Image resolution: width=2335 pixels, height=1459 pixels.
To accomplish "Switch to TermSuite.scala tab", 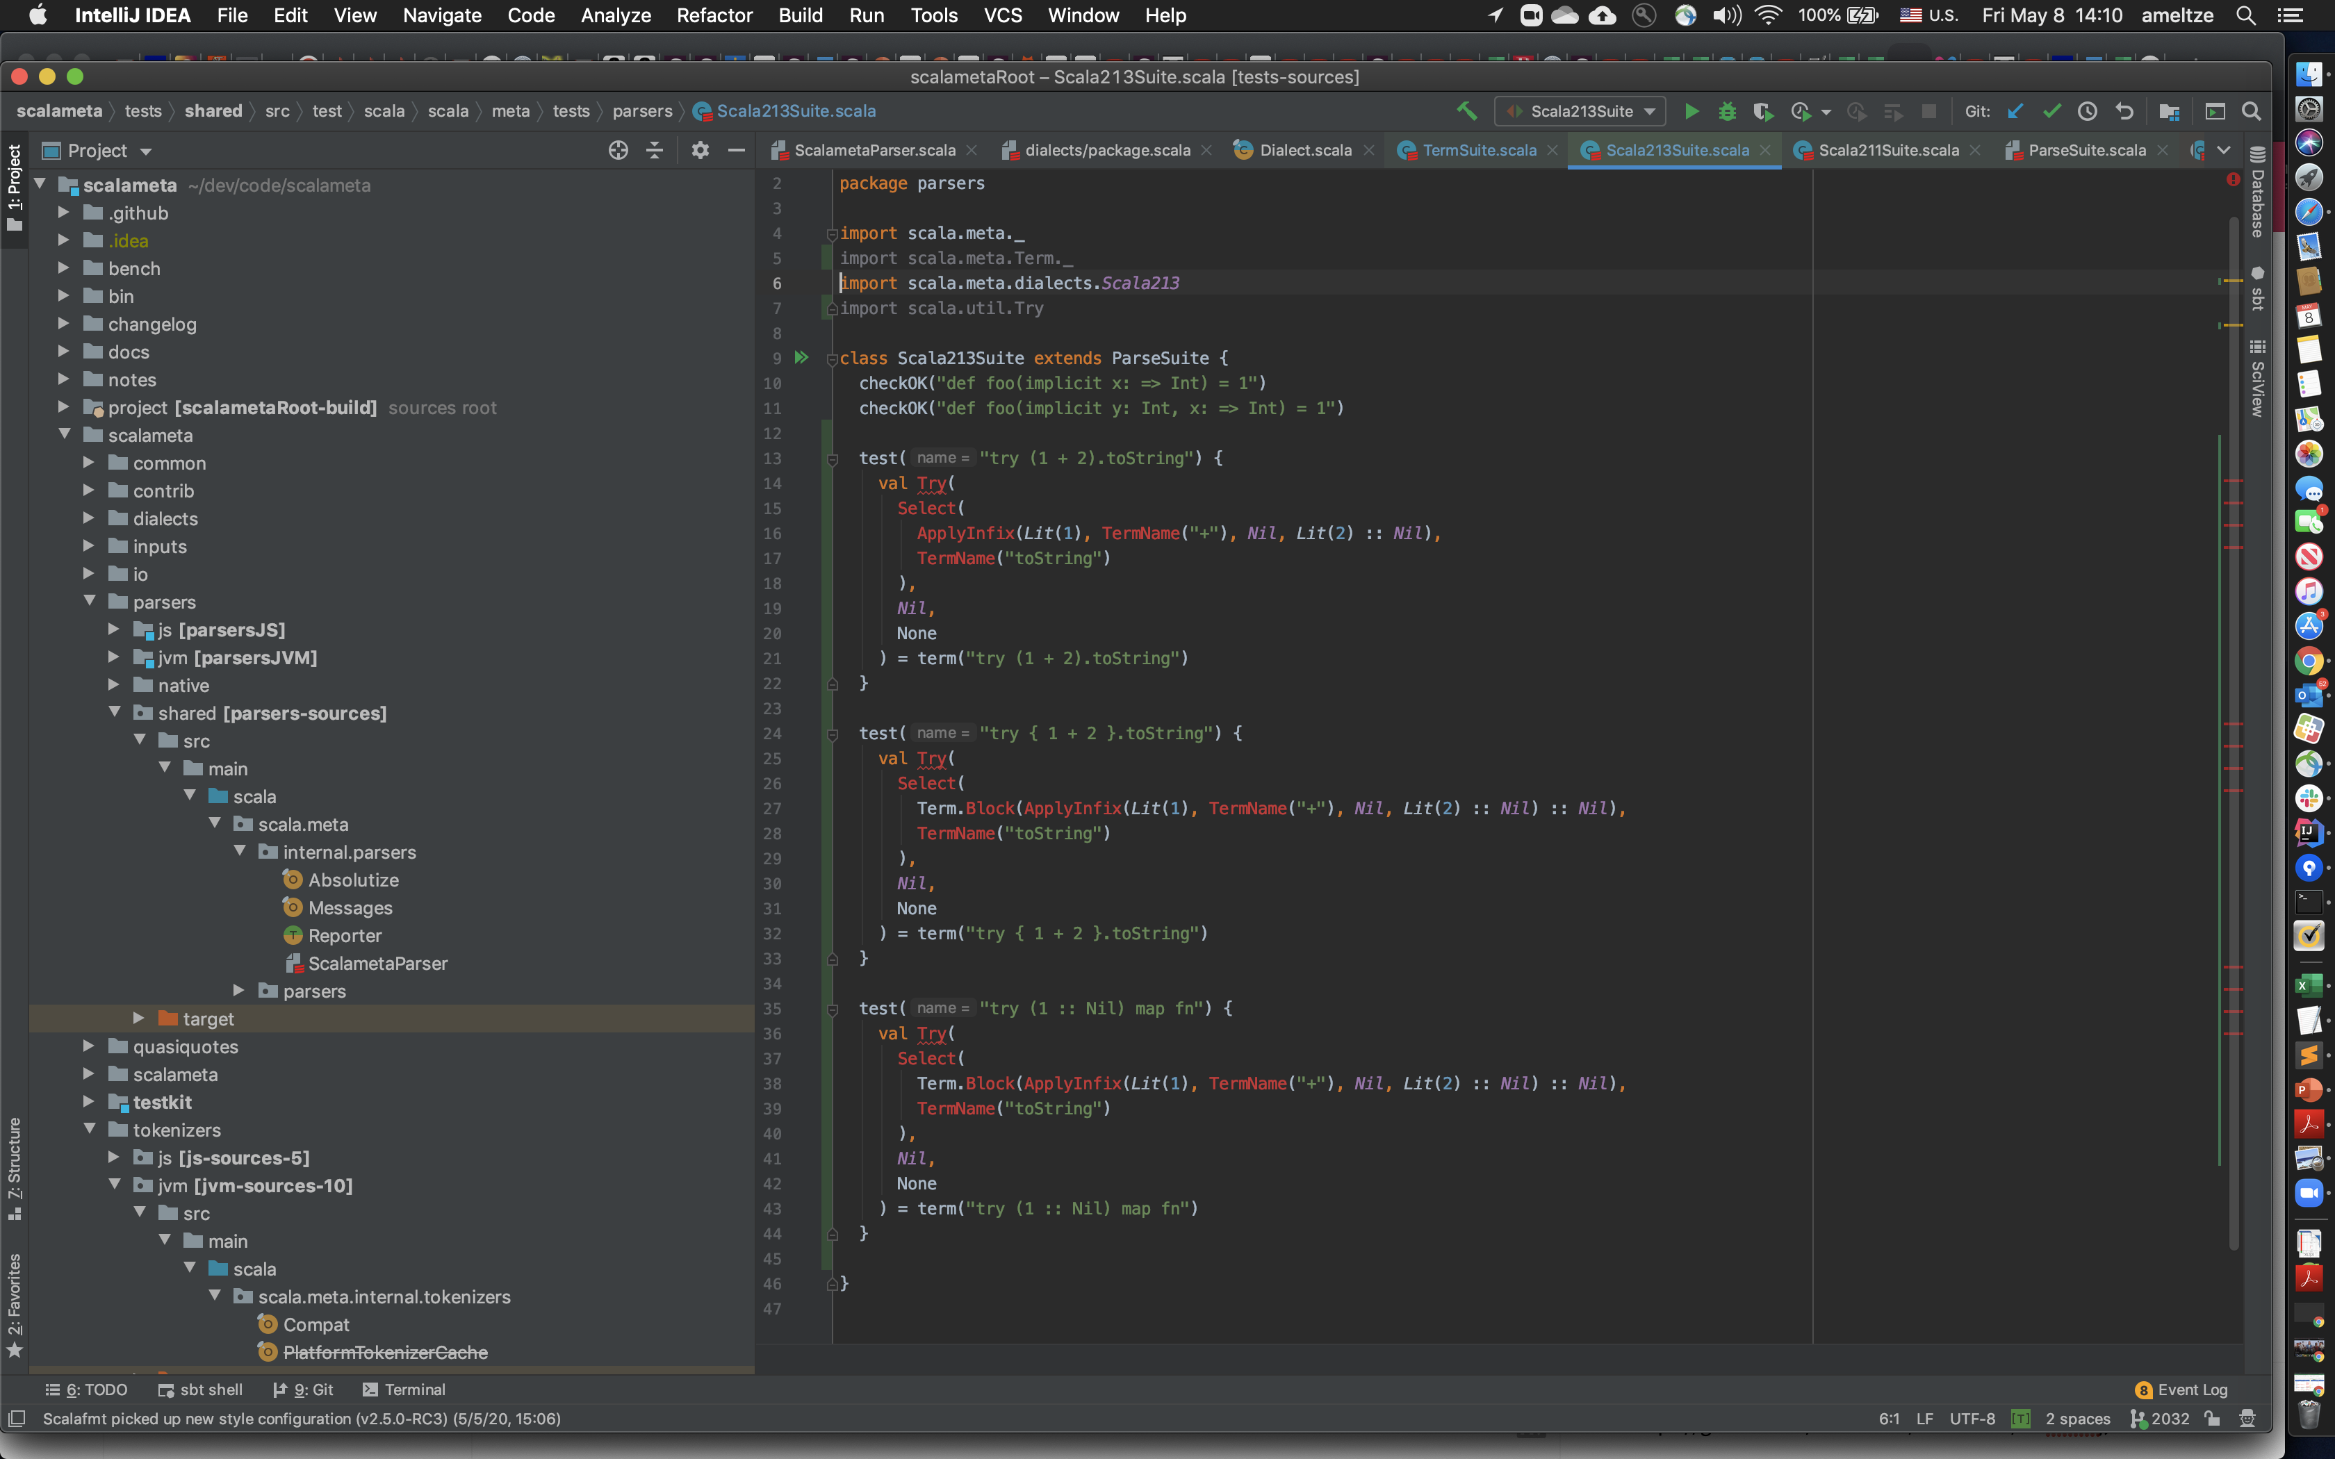I will pos(1478,149).
